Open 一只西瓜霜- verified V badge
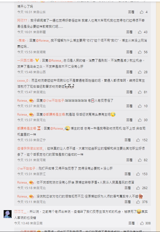 pos(37,60)
